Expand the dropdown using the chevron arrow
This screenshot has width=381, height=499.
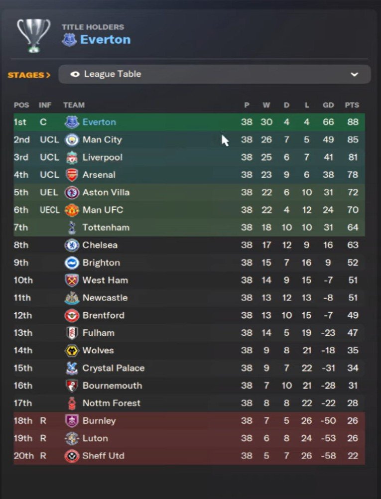tap(354, 75)
